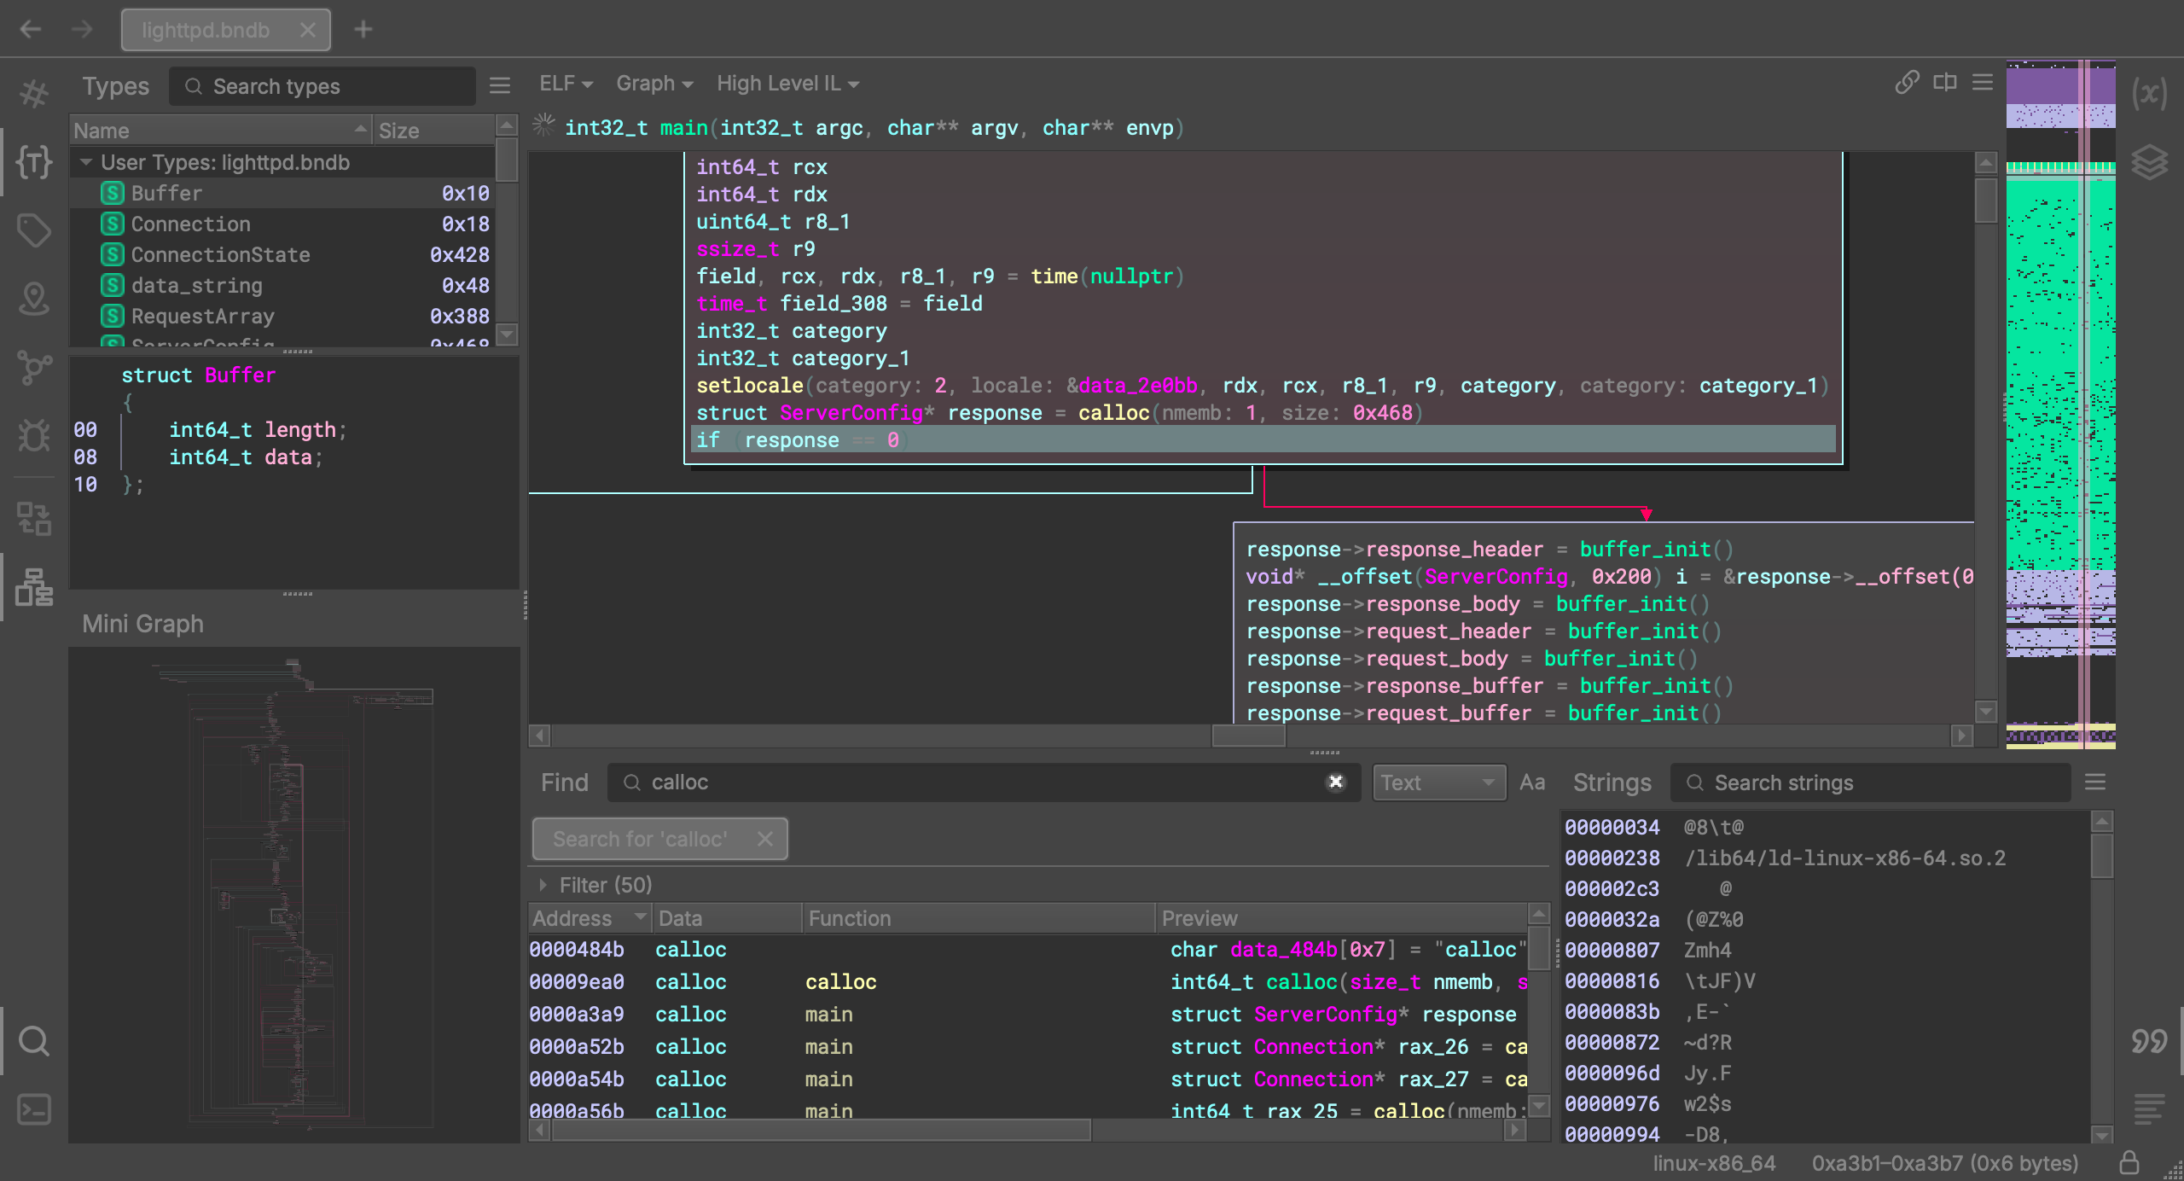Open the Tags sidebar icon

(x=34, y=230)
